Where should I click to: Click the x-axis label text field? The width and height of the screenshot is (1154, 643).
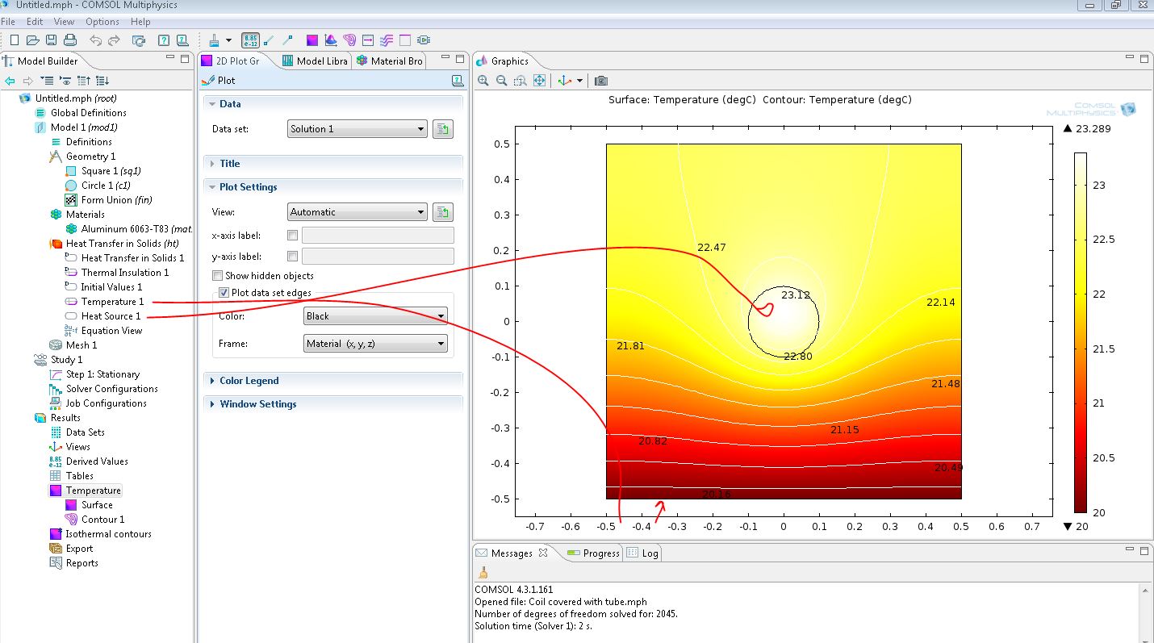point(377,236)
